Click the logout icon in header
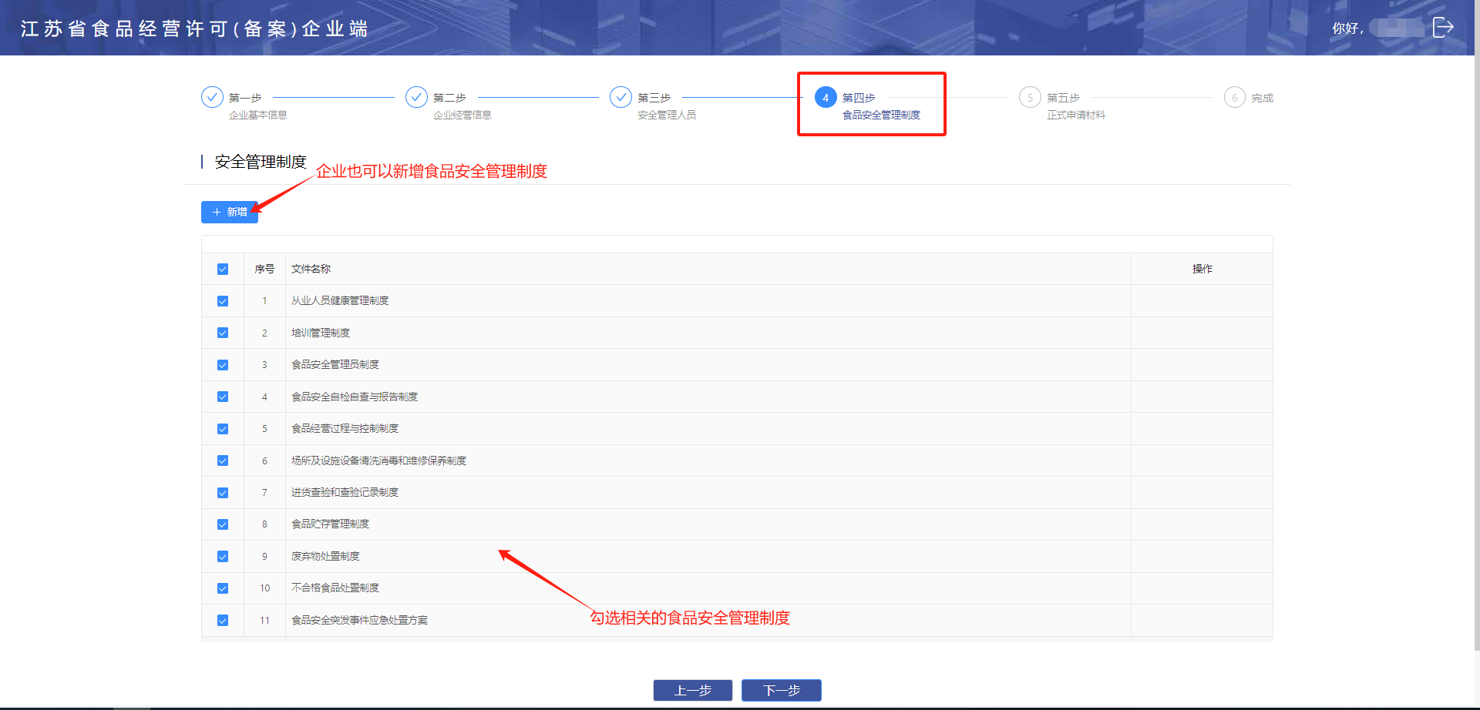The height and width of the screenshot is (710, 1480). coord(1442,28)
